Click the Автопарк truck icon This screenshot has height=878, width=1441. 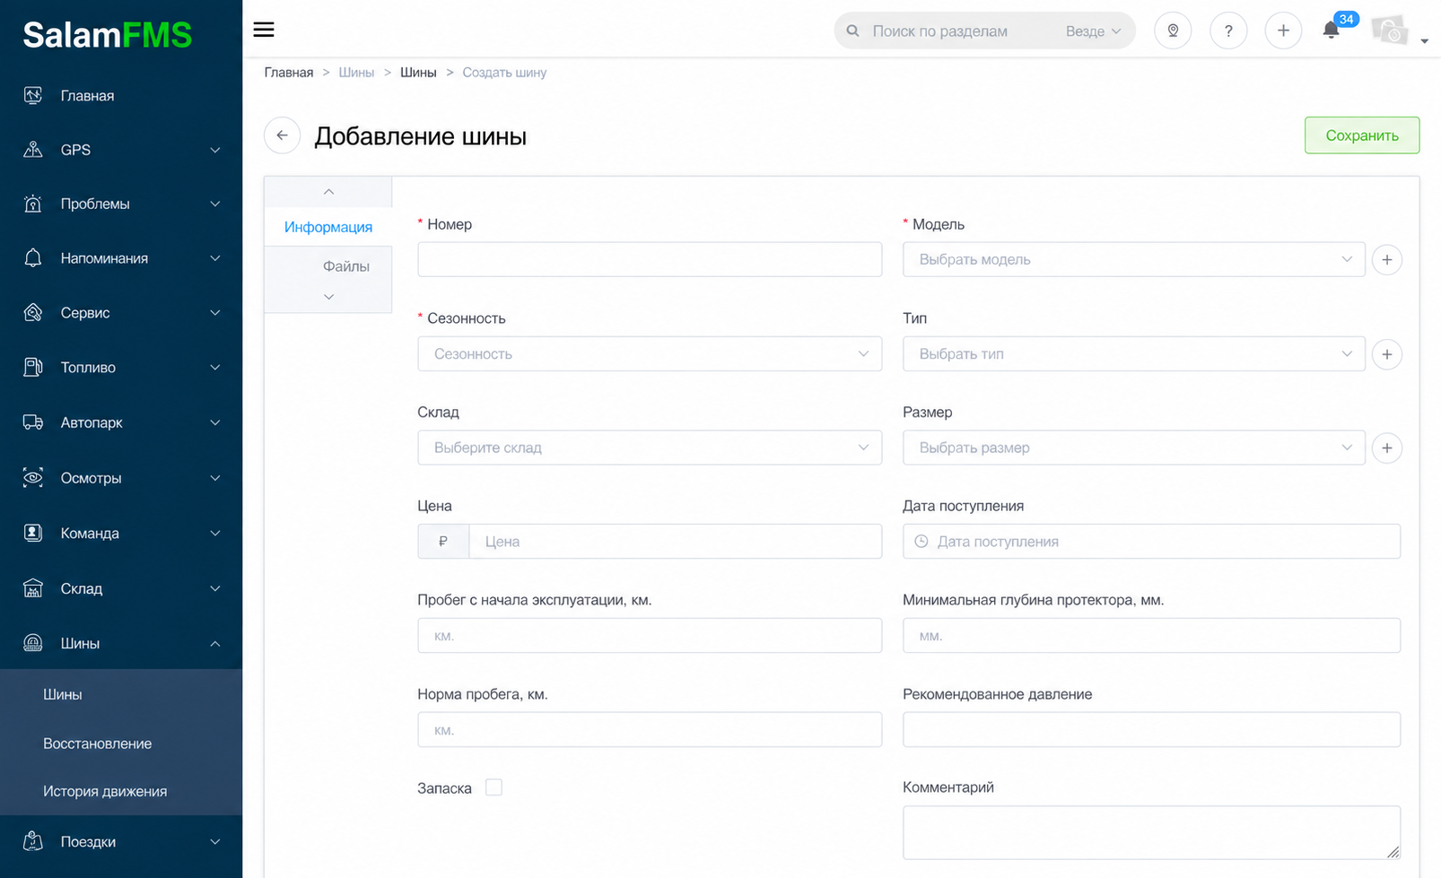click(33, 422)
